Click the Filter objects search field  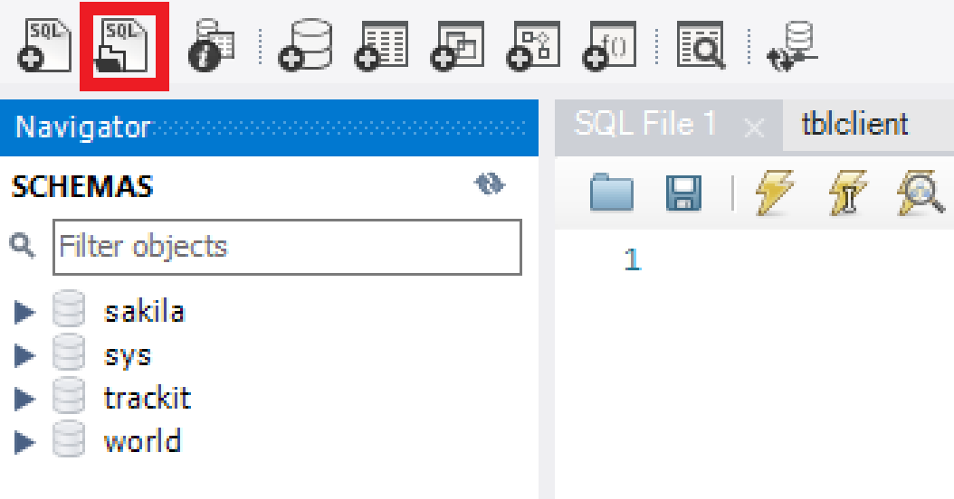click(286, 247)
